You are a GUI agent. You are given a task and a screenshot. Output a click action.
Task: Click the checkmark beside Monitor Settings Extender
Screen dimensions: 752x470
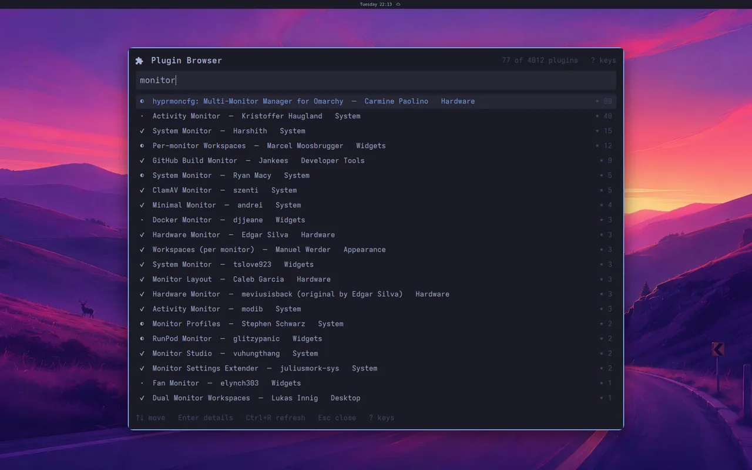142,368
